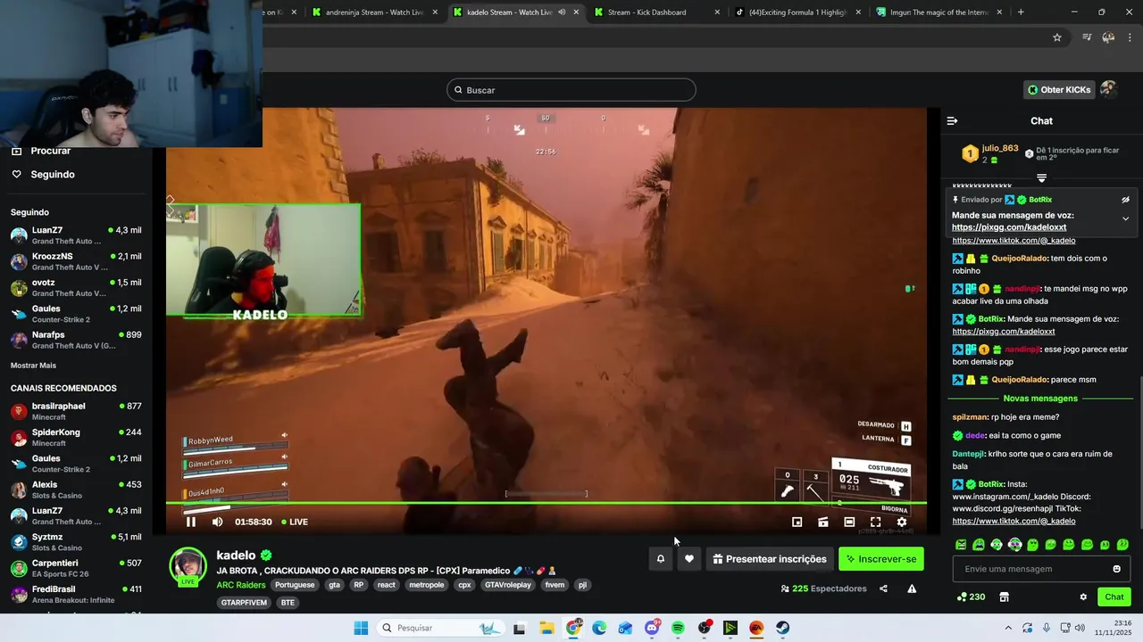The height and width of the screenshot is (642, 1143).
Task: Open the stream player settings gear
Action: [902, 522]
